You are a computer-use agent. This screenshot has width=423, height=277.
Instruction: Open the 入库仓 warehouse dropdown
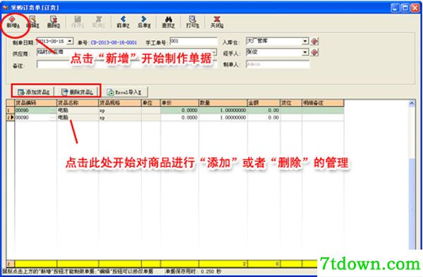305,41
